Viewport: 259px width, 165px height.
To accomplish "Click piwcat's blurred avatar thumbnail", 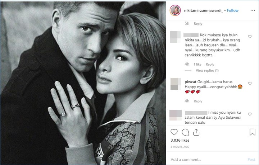I will (x=175, y=84).
